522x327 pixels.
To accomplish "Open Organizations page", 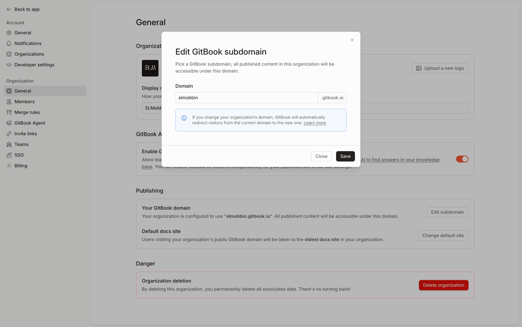I will pyautogui.click(x=45, y=54).
